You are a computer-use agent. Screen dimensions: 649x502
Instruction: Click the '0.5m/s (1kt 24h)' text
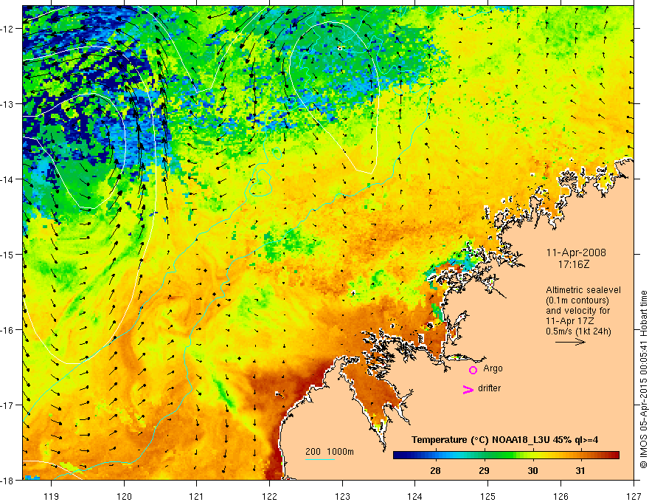pos(579,331)
